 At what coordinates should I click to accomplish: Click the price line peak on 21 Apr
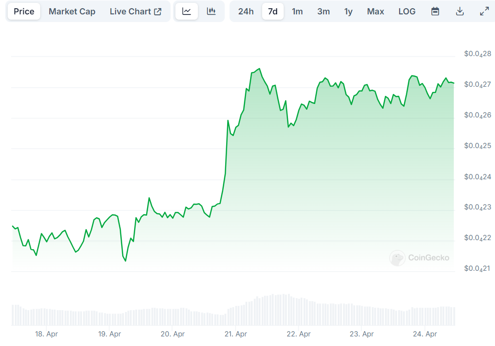(259, 69)
